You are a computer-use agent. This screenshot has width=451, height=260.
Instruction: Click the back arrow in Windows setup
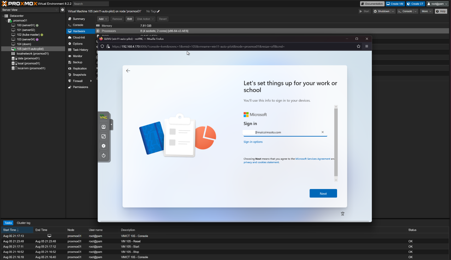pyautogui.click(x=128, y=71)
